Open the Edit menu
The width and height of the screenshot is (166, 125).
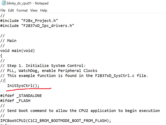[11, 10]
